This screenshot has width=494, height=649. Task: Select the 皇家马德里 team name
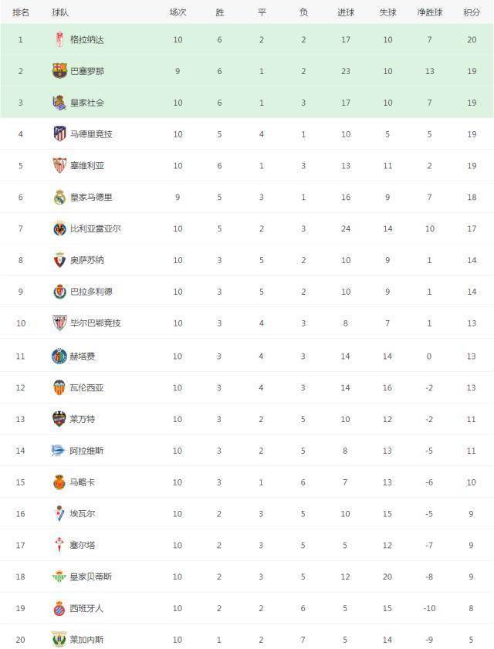click(x=91, y=197)
